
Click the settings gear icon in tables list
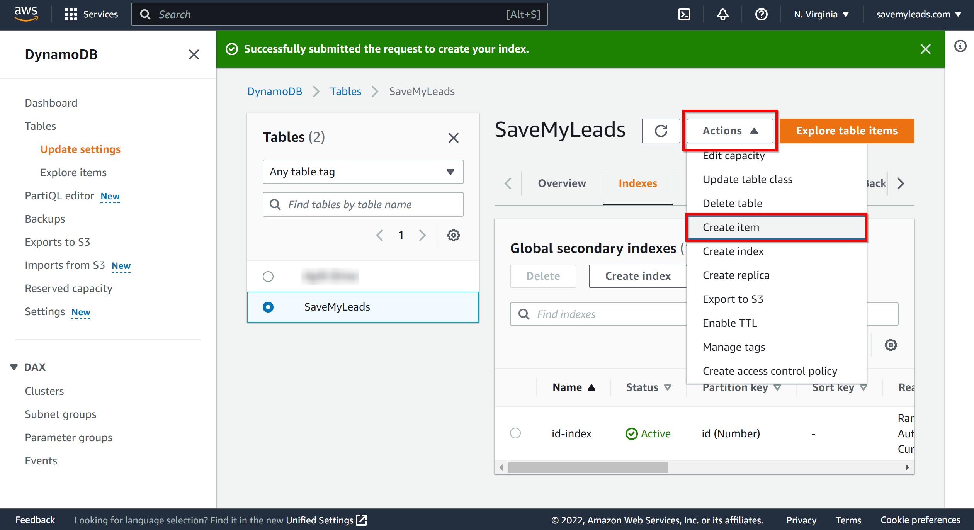tap(454, 235)
